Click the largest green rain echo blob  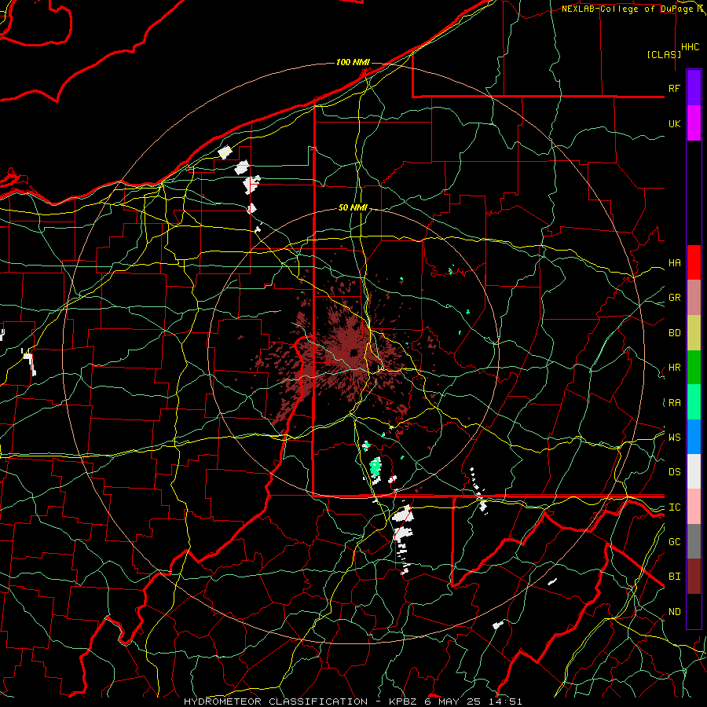tap(375, 467)
